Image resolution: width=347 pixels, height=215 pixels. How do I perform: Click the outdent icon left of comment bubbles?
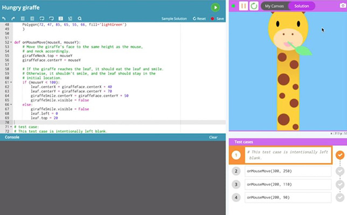[32, 19]
